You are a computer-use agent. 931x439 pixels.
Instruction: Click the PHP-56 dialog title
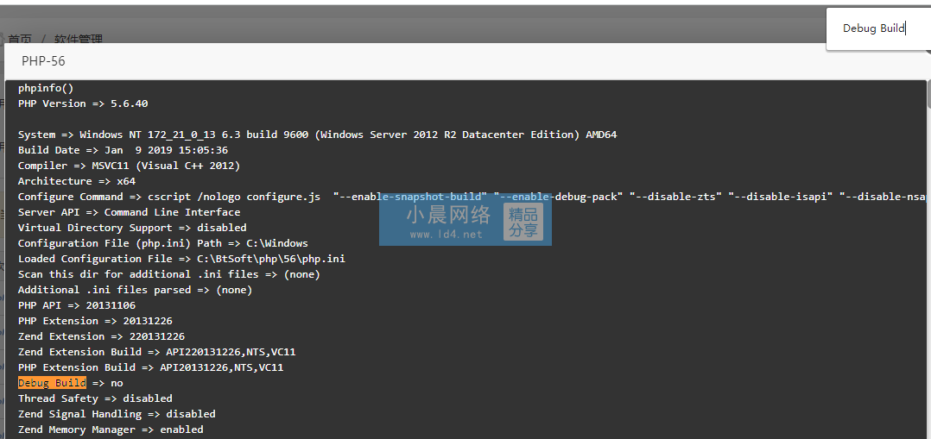[43, 61]
